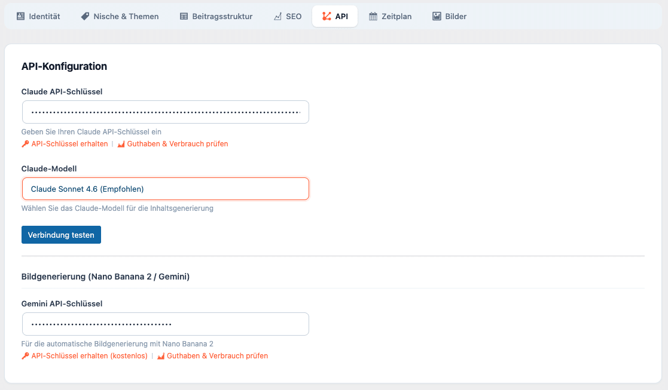Image resolution: width=668 pixels, height=390 pixels.
Task: Click the key icon before API-Schlüssel erhalten (kostenlos)
Action: click(25, 355)
